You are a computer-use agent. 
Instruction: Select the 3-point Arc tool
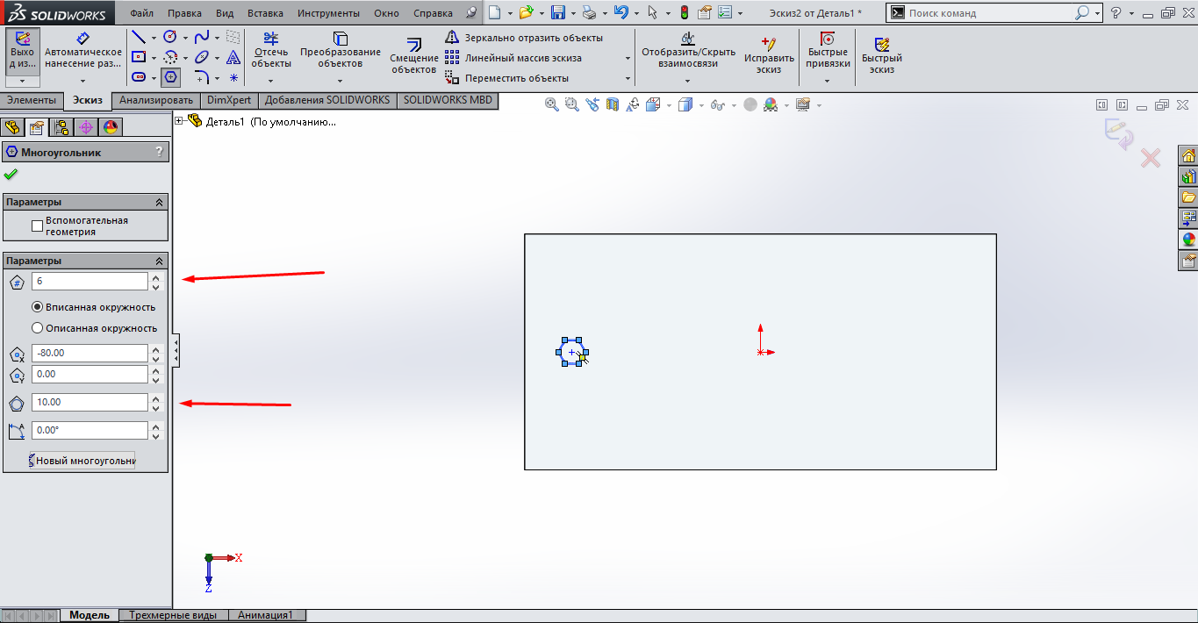point(170,57)
